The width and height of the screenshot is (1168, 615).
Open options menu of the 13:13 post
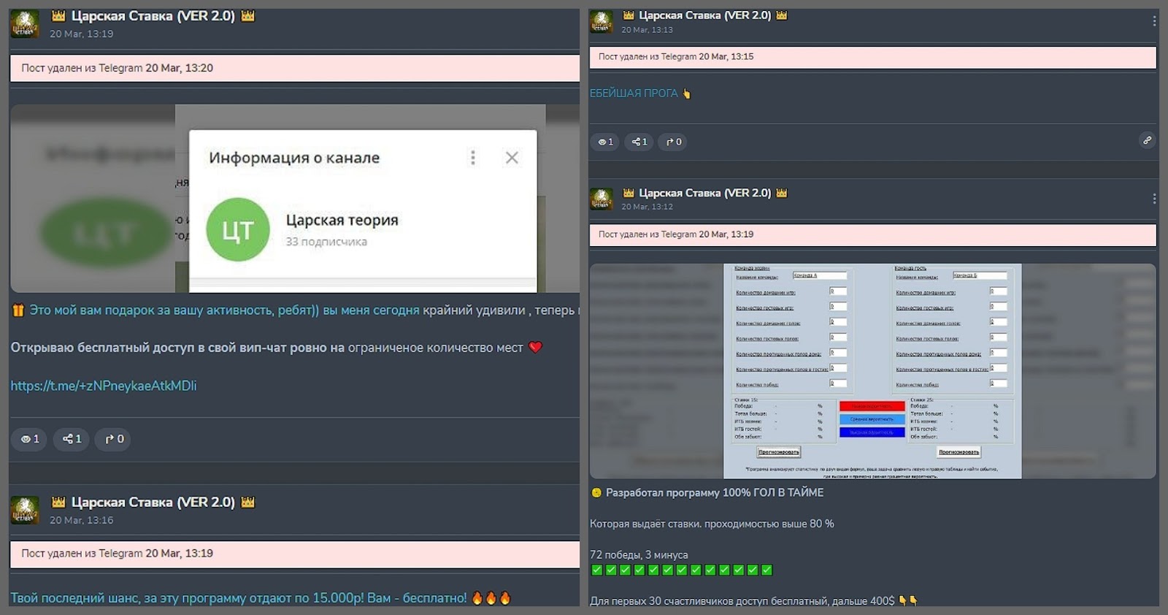coord(1153,21)
